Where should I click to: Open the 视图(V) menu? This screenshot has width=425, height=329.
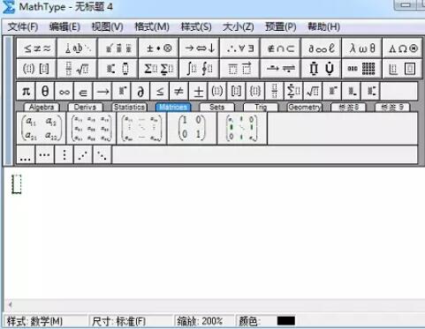click(x=107, y=27)
